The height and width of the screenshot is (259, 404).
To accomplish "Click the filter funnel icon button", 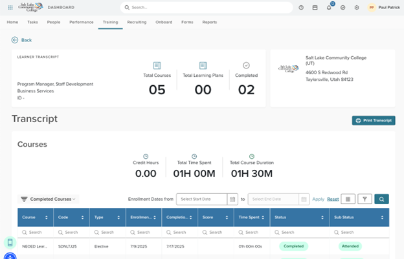I will (365, 199).
